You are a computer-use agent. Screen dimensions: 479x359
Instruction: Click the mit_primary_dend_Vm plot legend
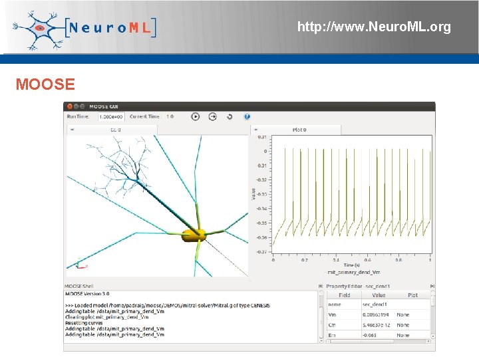pos(352,272)
